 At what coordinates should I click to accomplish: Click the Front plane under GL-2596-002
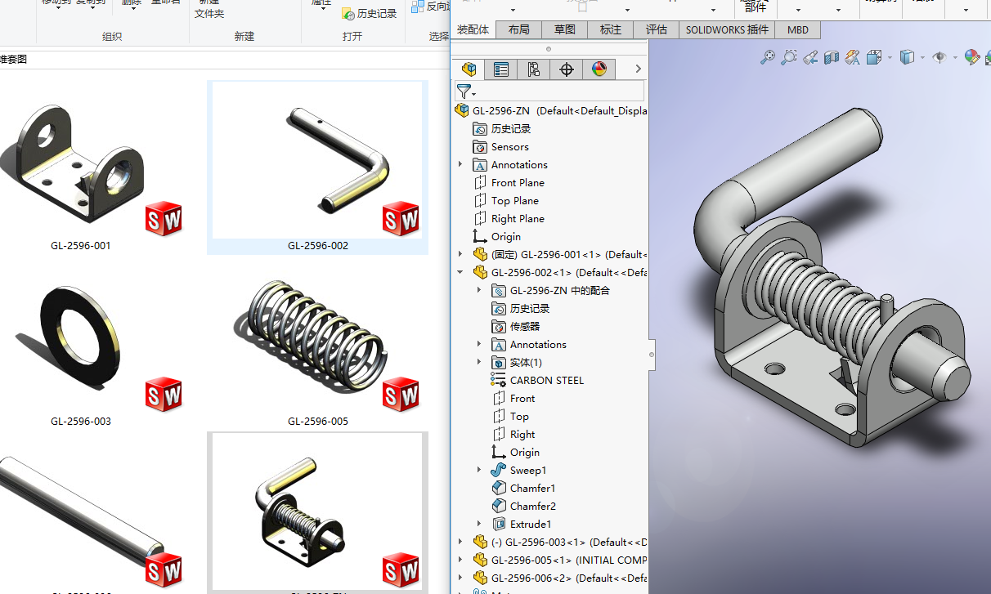pos(522,398)
